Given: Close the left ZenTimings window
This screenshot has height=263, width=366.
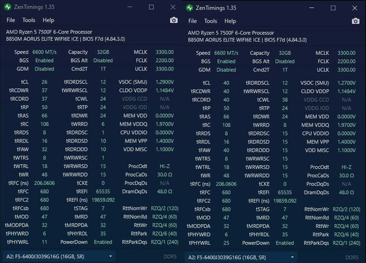Looking at the screenshot, I should (x=173, y=7).
